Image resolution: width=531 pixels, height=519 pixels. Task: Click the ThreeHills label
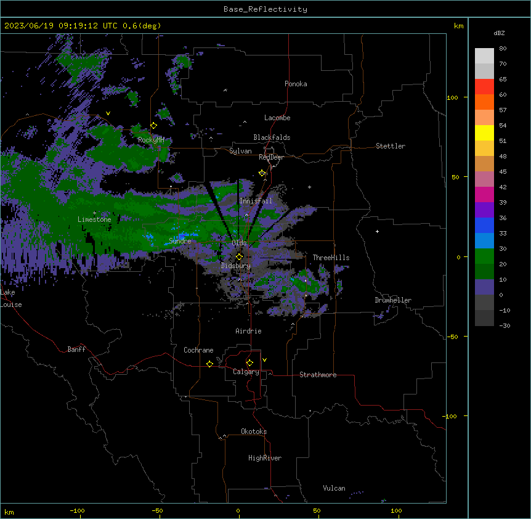click(x=331, y=258)
